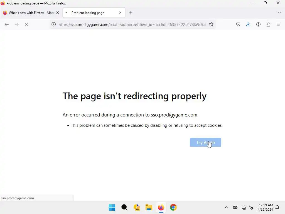Open File Explorer from the taskbar
The image size is (285, 214).
[149, 207]
